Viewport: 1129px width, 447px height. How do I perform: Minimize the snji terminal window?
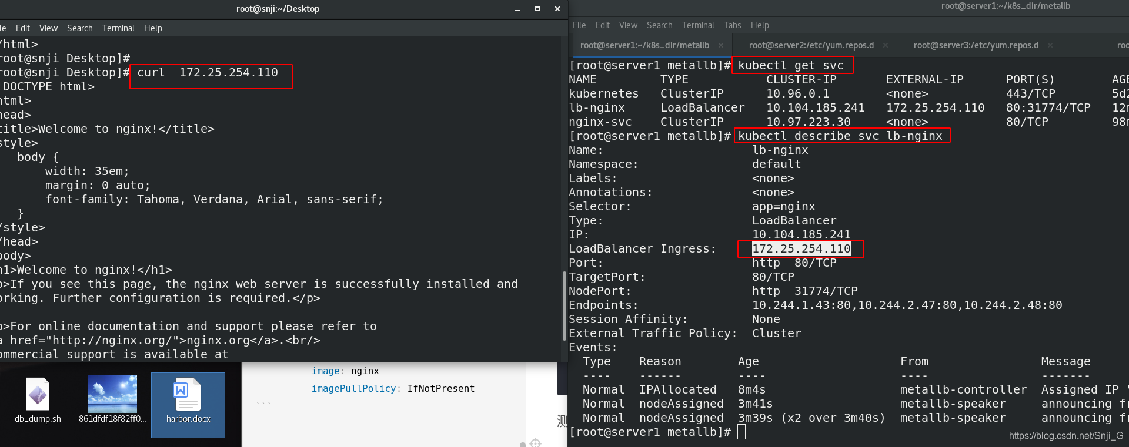pos(517,9)
